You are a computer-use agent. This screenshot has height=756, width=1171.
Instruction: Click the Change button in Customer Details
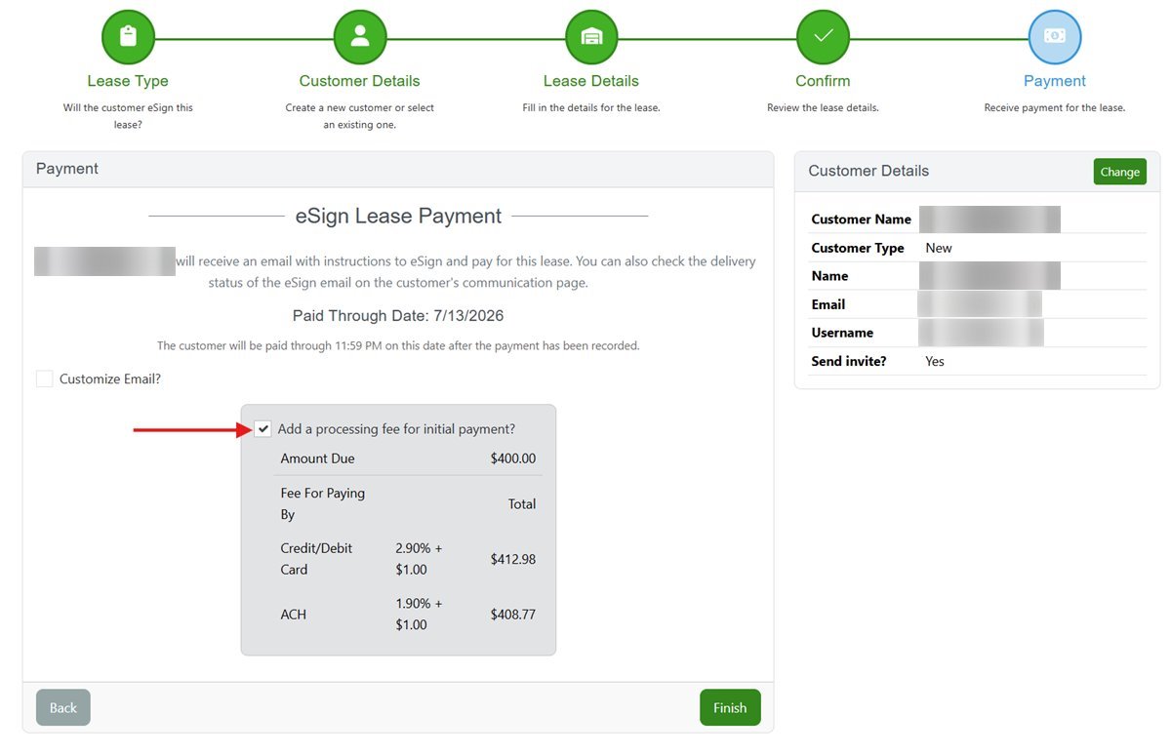(1119, 172)
